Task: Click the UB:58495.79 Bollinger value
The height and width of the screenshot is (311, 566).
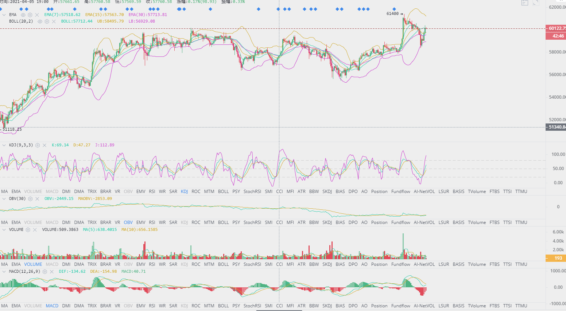Action: pos(111,21)
